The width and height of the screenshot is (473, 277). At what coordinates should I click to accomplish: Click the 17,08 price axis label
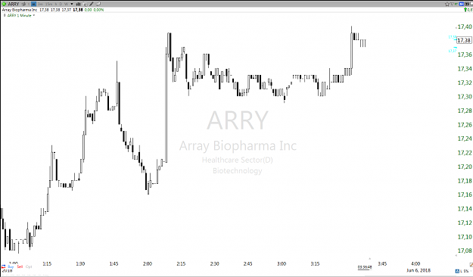tap(465, 251)
